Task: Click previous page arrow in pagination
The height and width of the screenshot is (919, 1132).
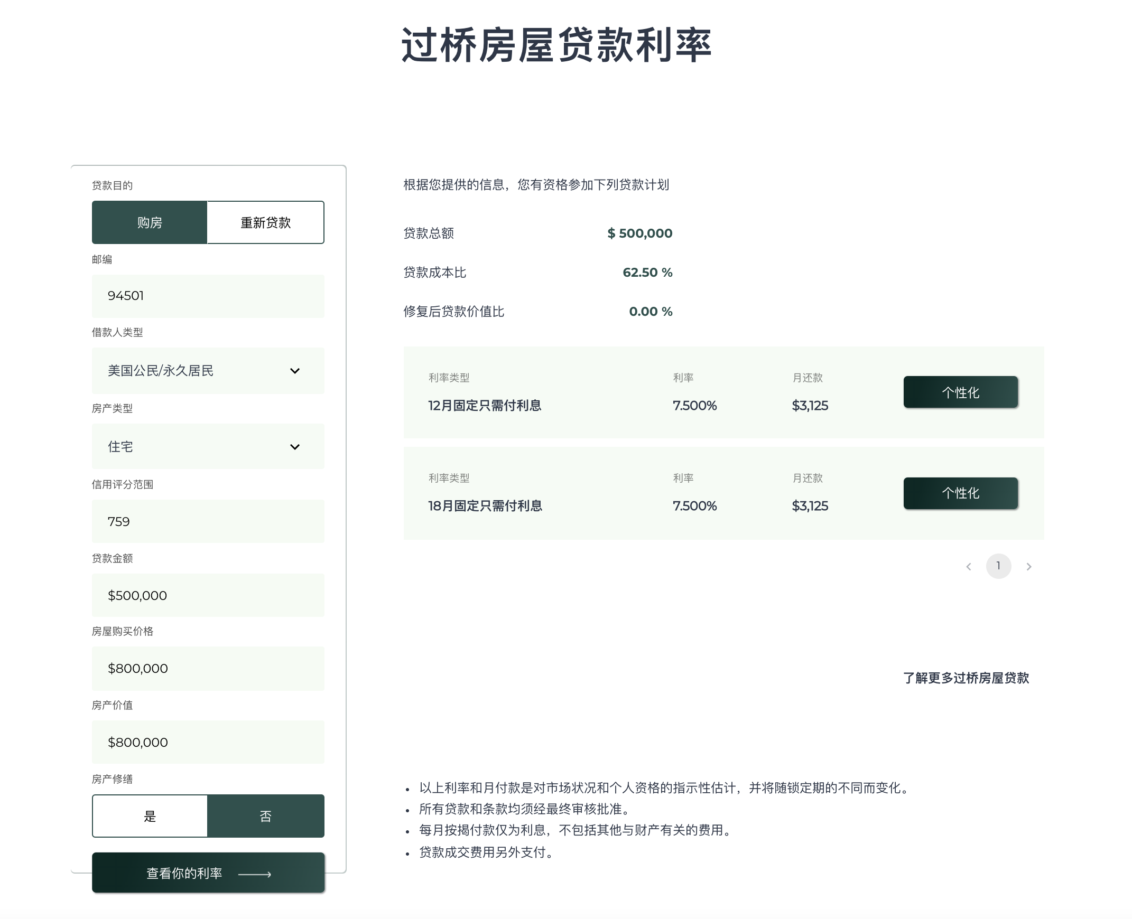Action: pos(968,566)
